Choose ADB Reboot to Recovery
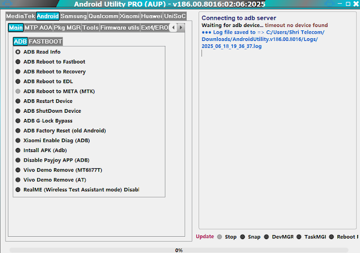This screenshot has height=253, width=360. tap(51, 72)
